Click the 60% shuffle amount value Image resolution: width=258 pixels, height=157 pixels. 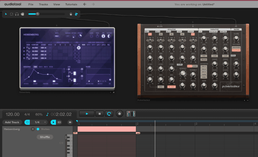[39, 115]
